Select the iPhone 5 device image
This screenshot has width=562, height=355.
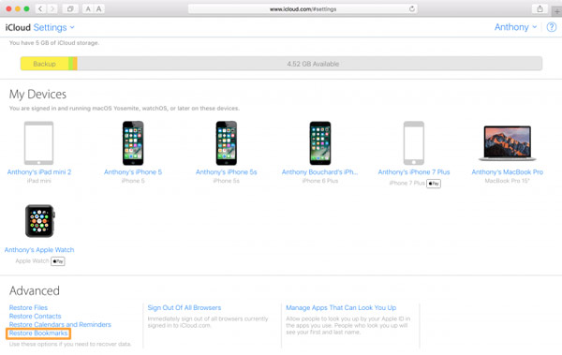[x=133, y=142]
